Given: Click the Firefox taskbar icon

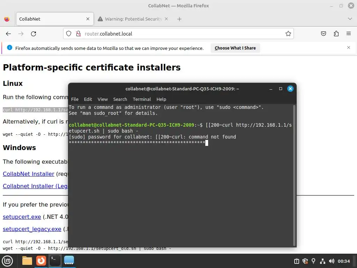Looking at the screenshot, I should (x=41, y=261).
